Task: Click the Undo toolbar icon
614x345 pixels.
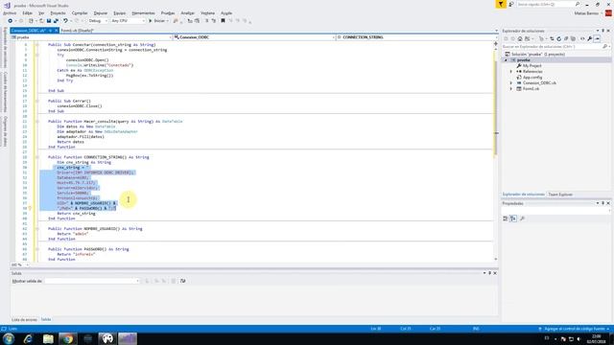Action: [65, 21]
